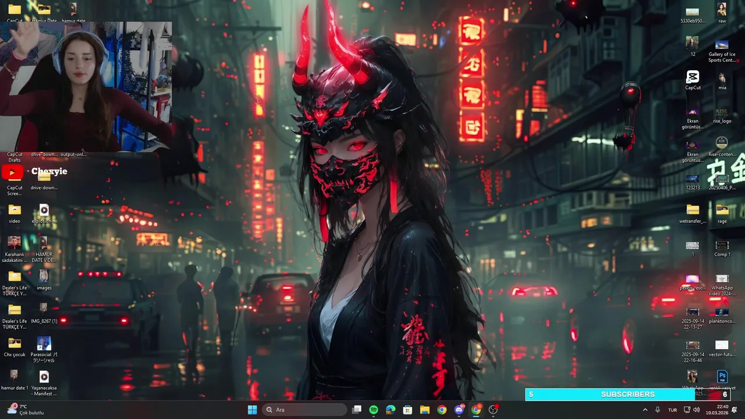Viewport: 745px width, 419px height.
Task: Select the CapCut app shortcut icon
Action: [693, 80]
